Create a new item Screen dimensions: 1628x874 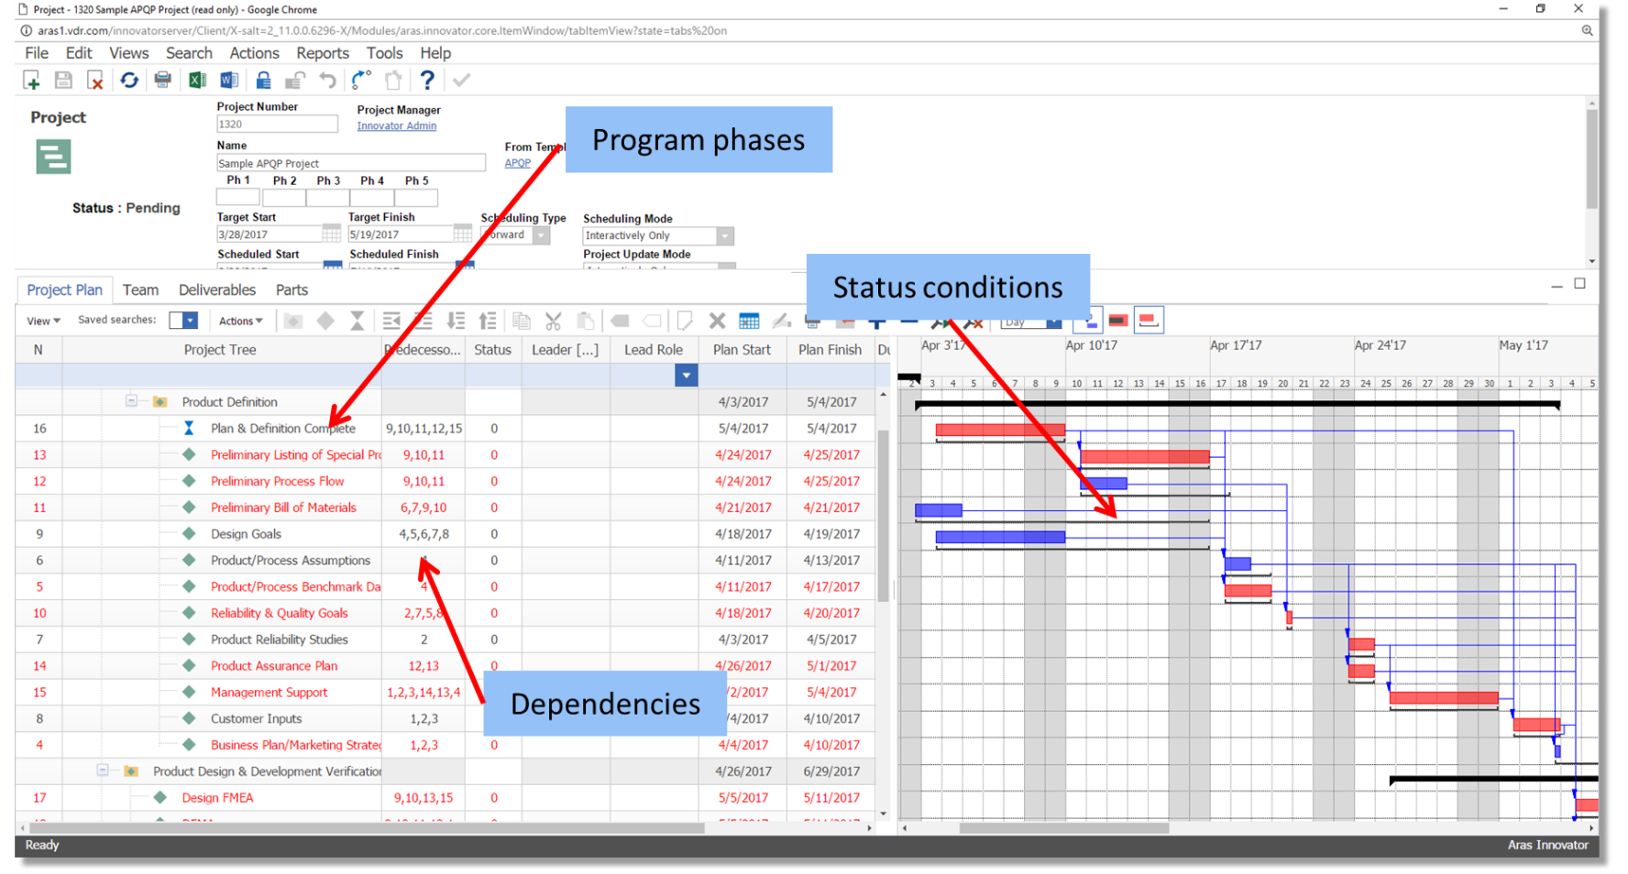(31, 81)
